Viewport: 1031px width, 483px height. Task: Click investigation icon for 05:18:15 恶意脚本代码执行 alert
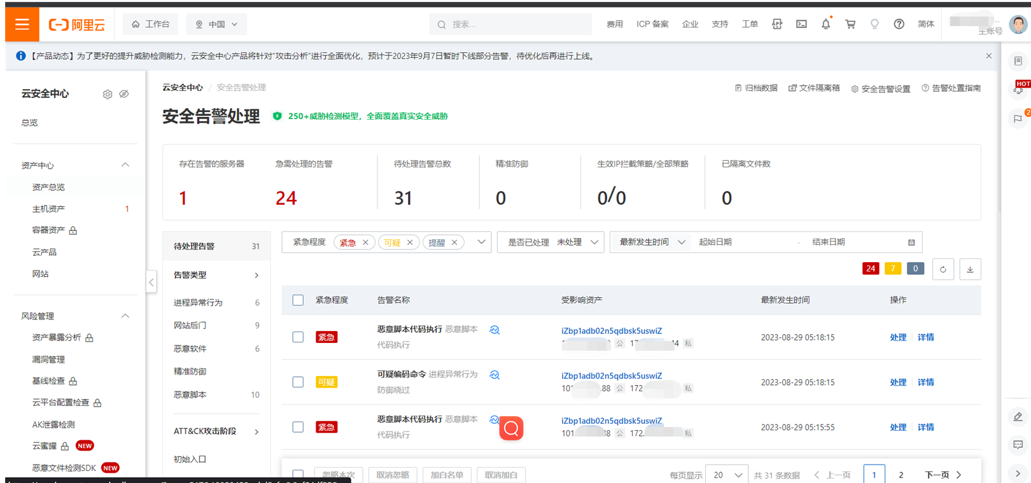coord(494,330)
